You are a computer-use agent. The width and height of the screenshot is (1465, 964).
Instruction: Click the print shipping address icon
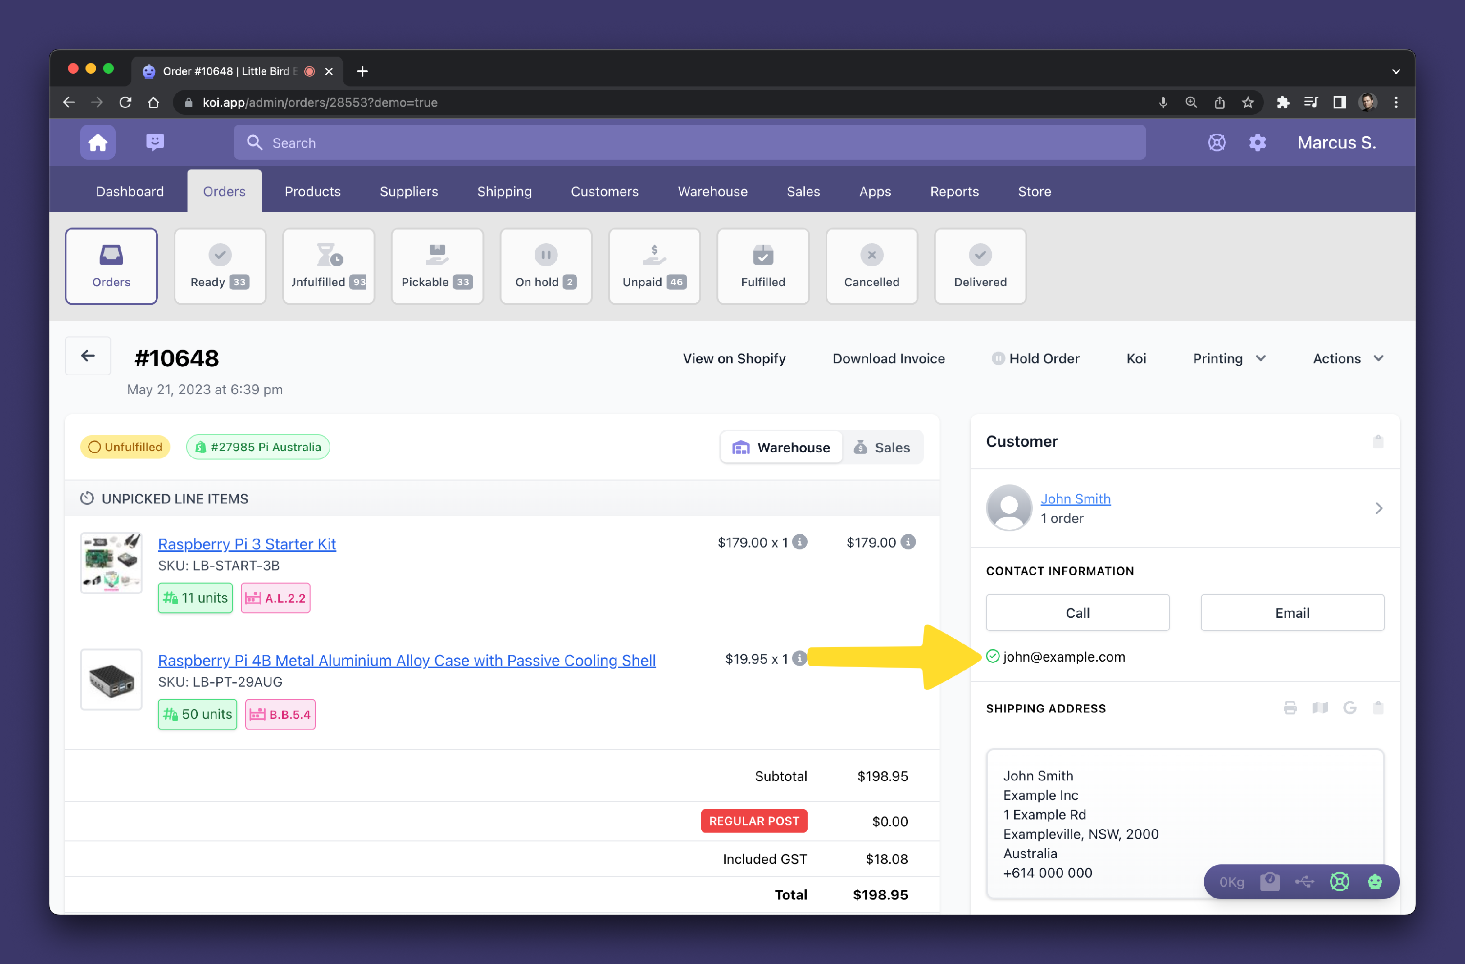tap(1290, 708)
